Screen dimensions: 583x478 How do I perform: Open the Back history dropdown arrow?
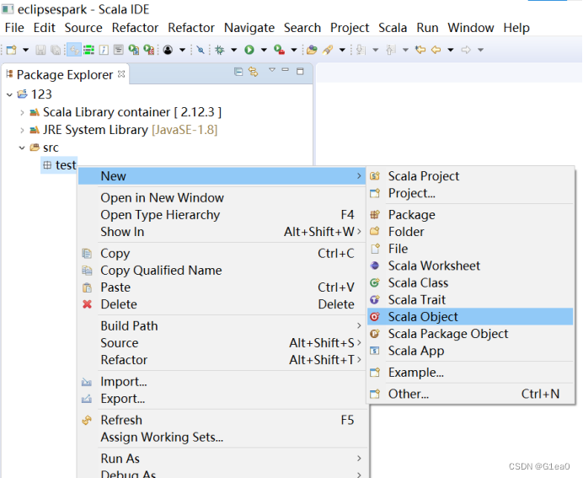click(x=450, y=50)
